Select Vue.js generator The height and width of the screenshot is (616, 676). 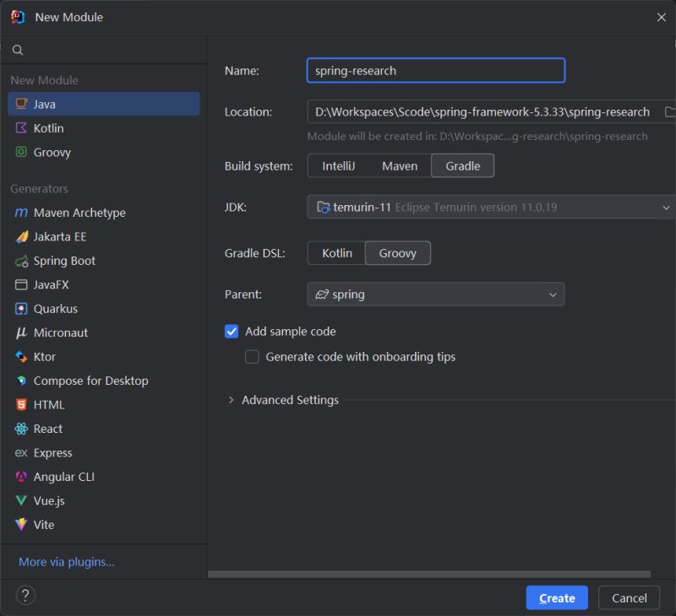104,500
